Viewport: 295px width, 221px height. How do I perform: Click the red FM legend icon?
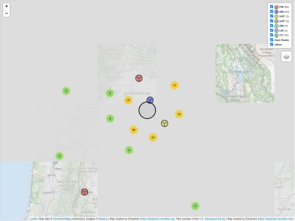276,7
